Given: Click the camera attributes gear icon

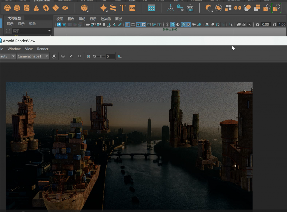Looking at the screenshot, I should point(99,24).
